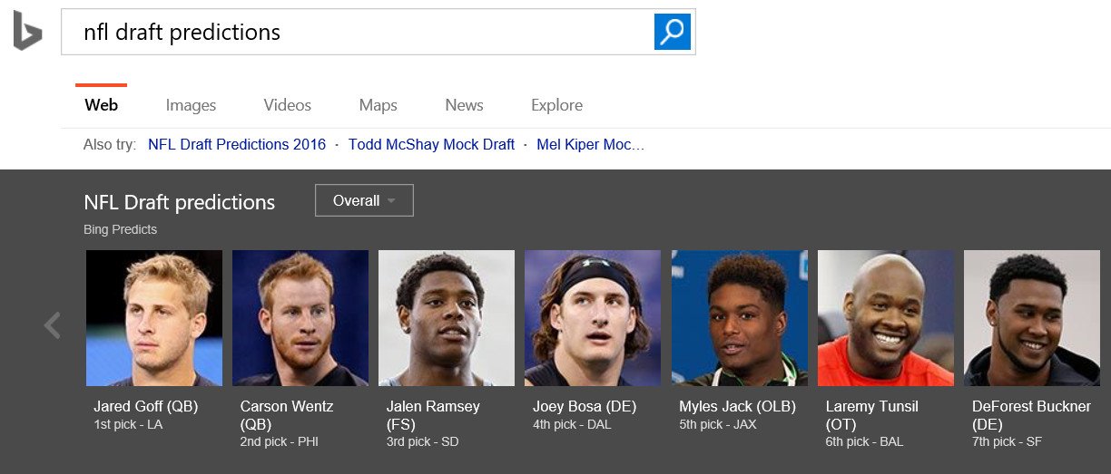Screen dimensions: 1111x474
Task: Open Jared Goff's photo thumbnail
Action: [x=154, y=318]
